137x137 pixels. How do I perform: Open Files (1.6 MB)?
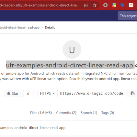tap(41, 113)
